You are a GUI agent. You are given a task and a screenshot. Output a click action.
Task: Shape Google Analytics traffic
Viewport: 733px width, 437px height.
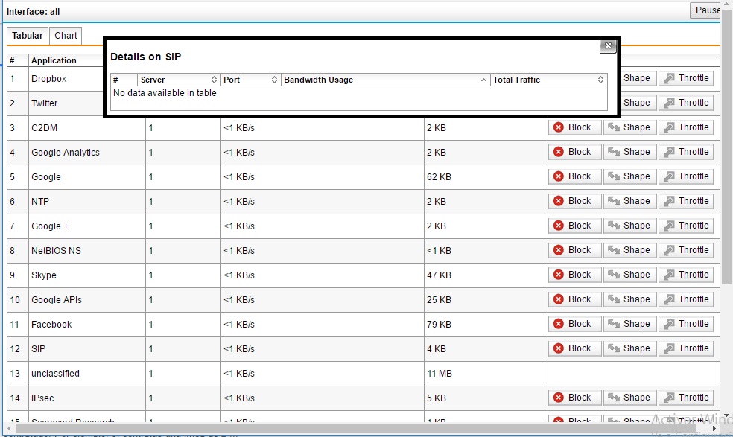click(x=629, y=152)
